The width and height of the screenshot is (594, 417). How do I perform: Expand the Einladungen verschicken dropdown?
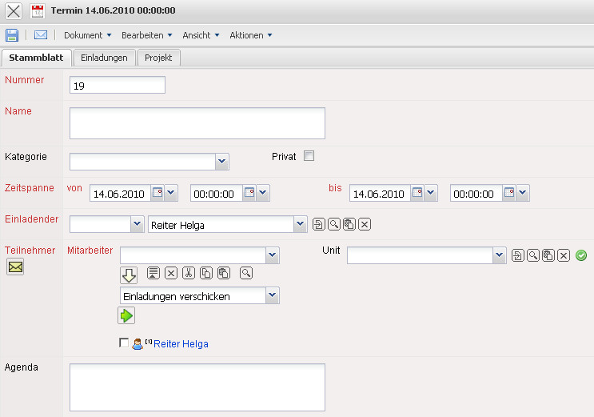pyautogui.click(x=273, y=296)
